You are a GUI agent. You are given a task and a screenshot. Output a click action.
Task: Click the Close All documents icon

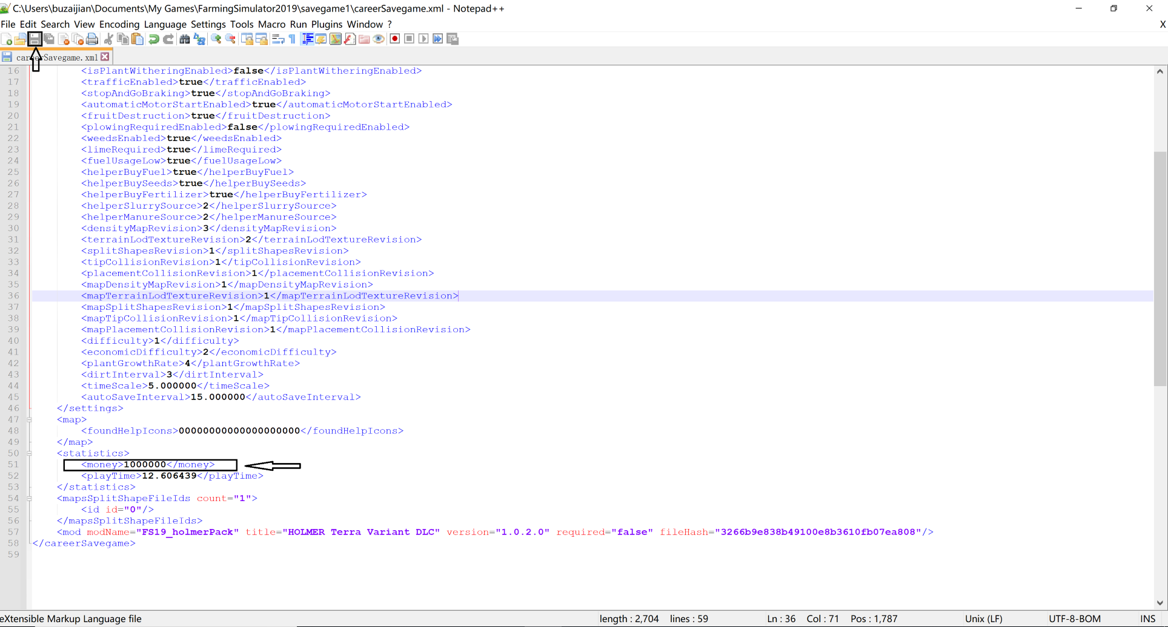78,39
